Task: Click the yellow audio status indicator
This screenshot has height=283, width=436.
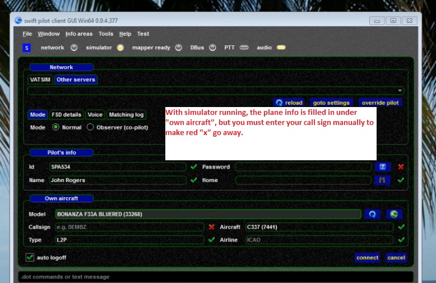Action: 280,48
